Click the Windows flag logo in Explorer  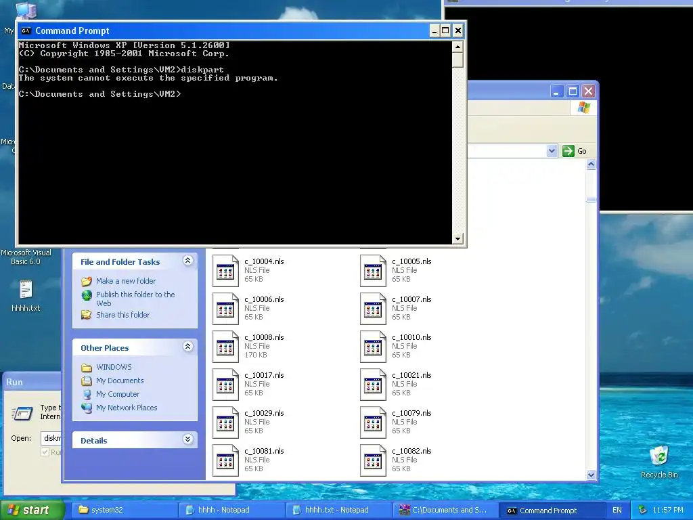[x=584, y=108]
